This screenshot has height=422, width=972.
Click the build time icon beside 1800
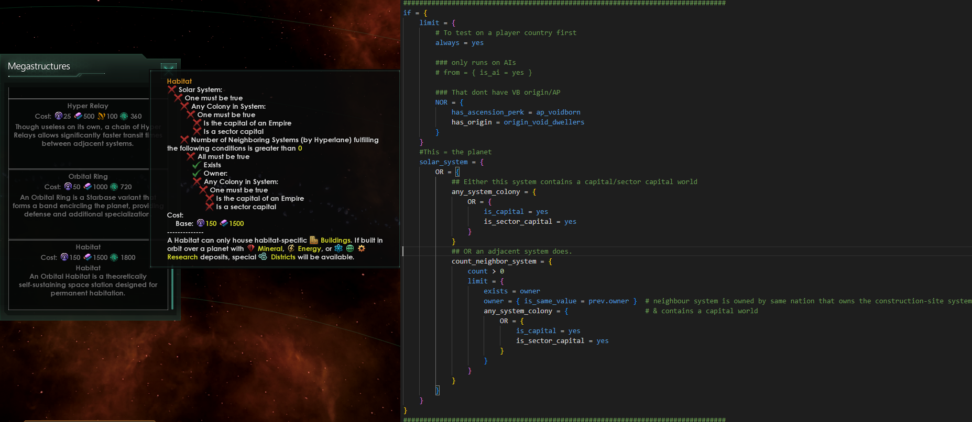click(114, 257)
